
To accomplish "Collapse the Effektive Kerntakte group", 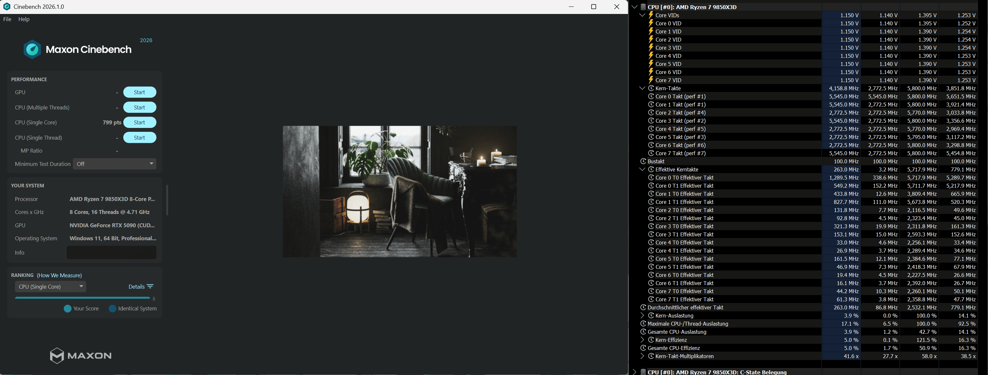I will [x=642, y=169].
